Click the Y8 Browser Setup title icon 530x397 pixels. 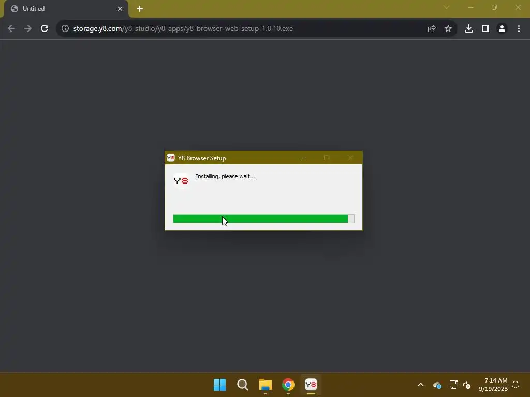point(171,158)
